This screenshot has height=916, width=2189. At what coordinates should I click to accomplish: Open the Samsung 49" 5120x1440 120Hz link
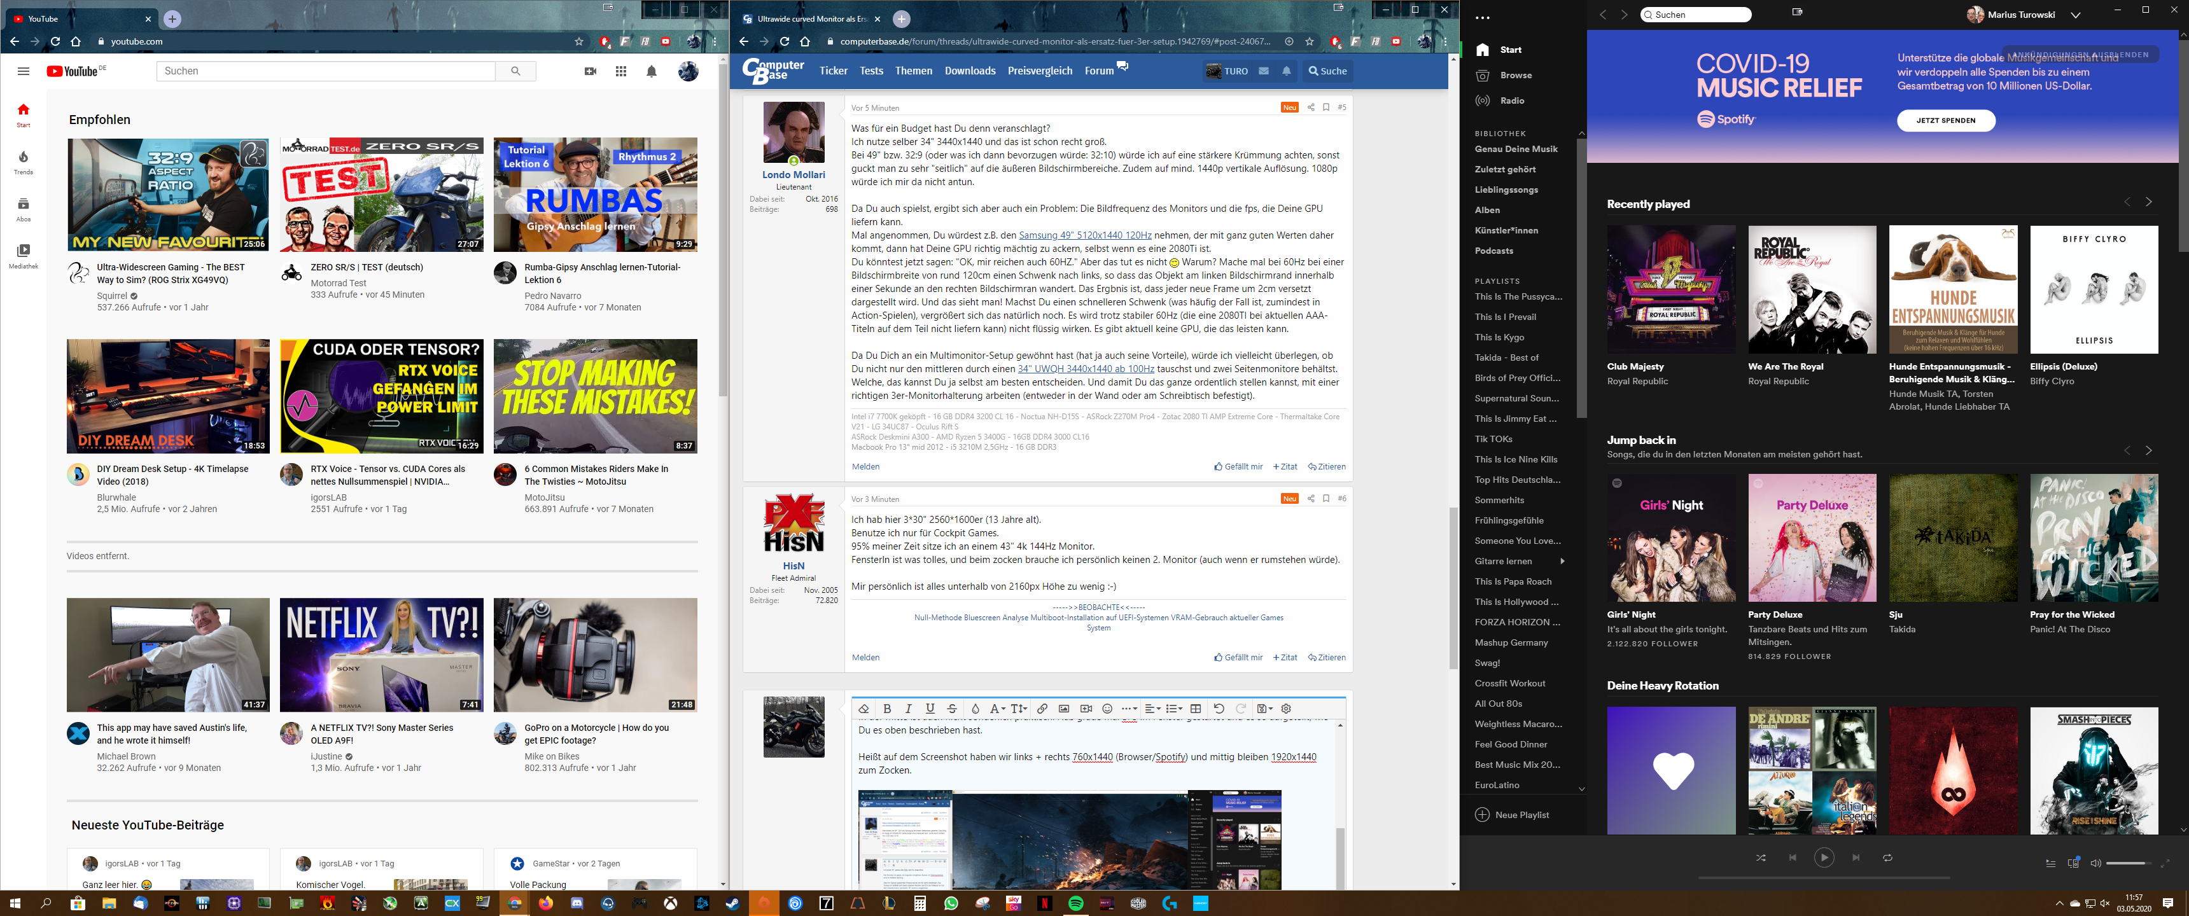coord(1084,235)
